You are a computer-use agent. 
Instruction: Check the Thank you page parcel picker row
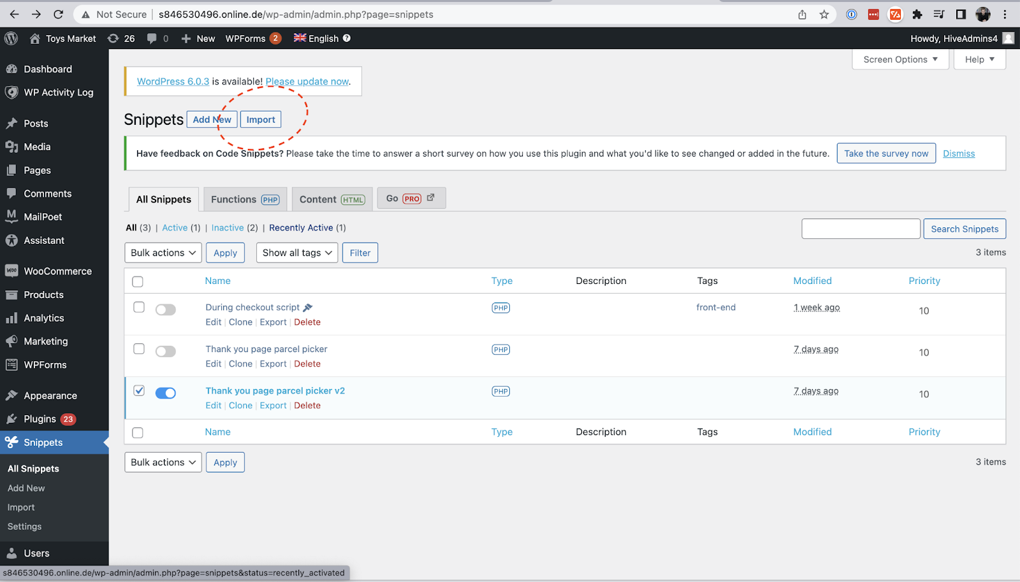pos(139,349)
